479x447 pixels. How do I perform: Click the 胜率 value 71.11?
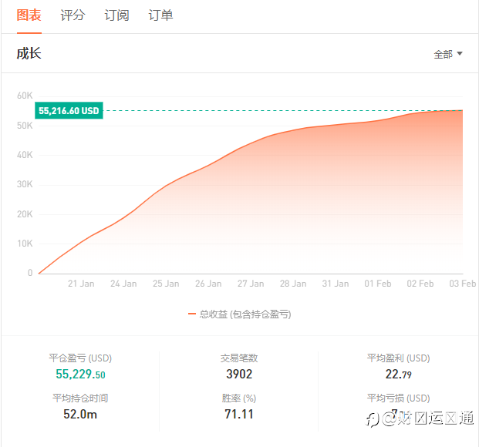coord(239,415)
